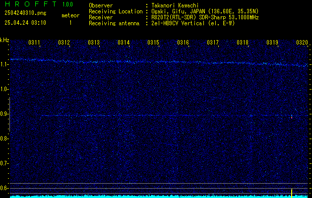Click the kHz axis unit label
The image size is (312, 198).
pos(4,40)
